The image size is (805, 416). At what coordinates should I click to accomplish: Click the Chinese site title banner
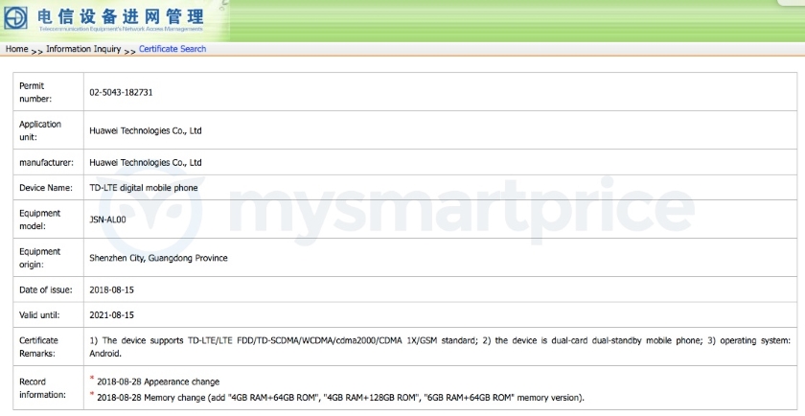120,16
